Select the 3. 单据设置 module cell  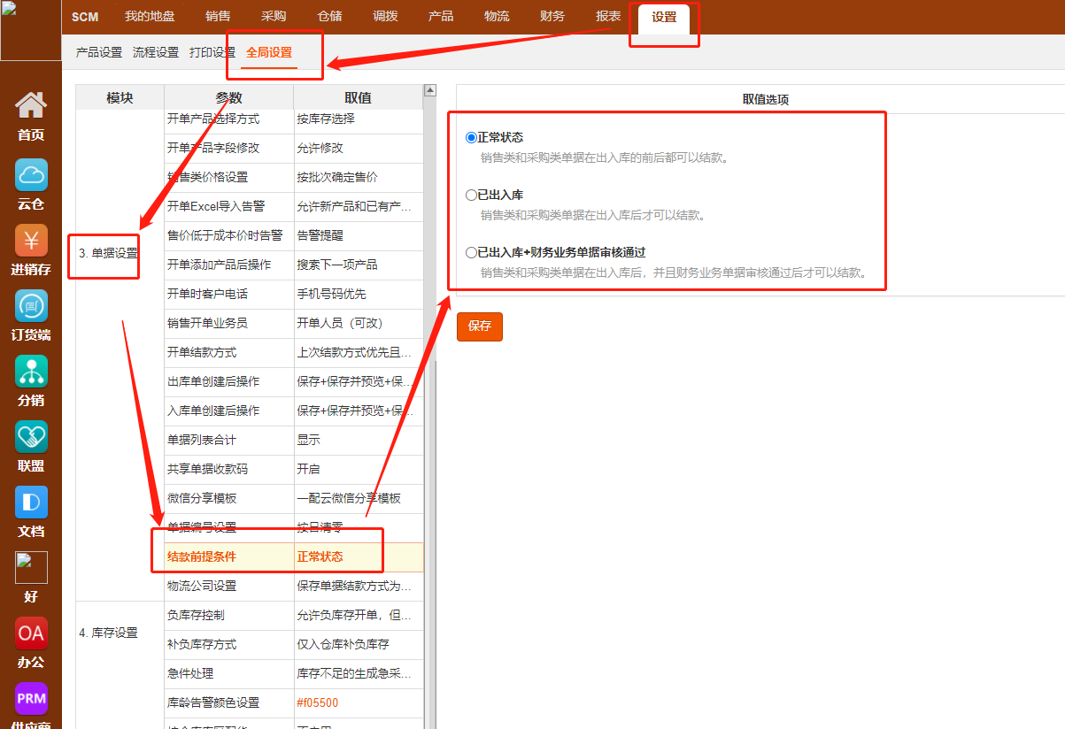click(x=108, y=253)
